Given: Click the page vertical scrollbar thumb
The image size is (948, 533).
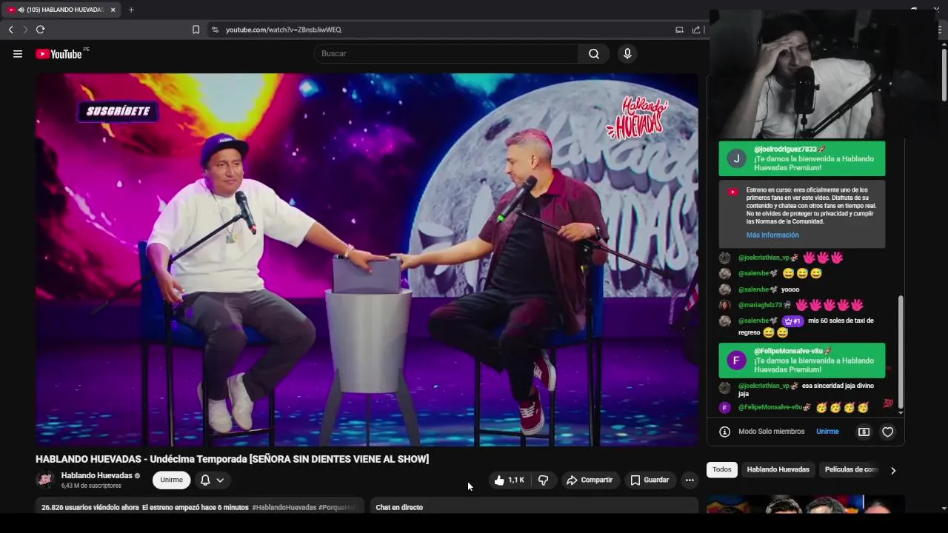Looking at the screenshot, I should [x=944, y=74].
